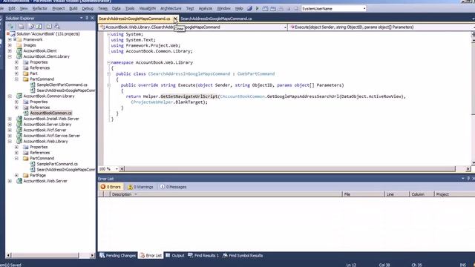Image resolution: width=475 pixels, height=267 pixels.
Task: Open the Build menu
Action: click(73, 8)
